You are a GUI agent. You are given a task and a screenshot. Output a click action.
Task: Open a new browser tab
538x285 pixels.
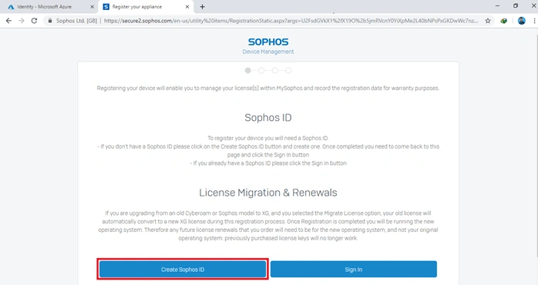pyautogui.click(x=202, y=6)
